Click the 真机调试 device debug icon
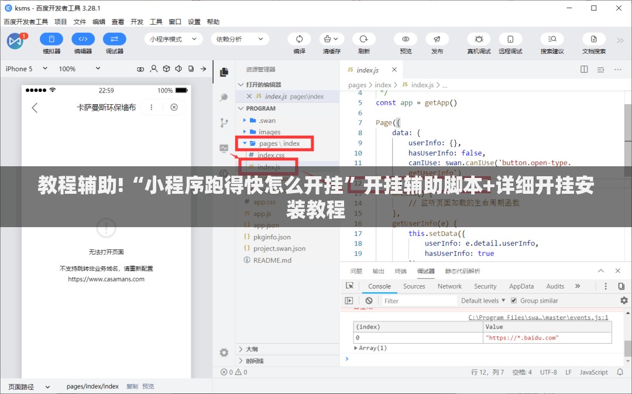Screen dimensions: 632x394 (x=479, y=39)
